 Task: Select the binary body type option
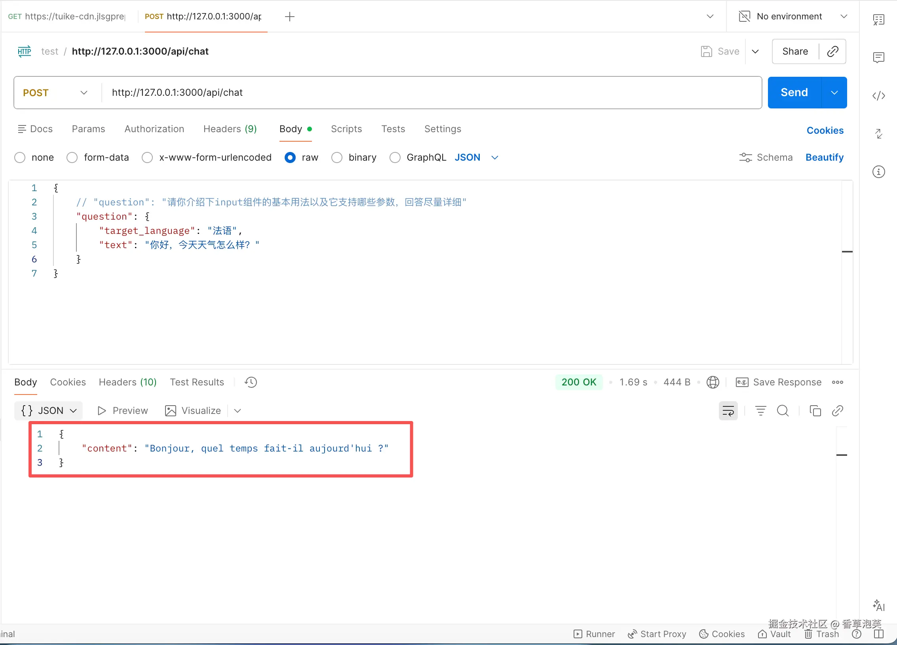click(x=337, y=157)
